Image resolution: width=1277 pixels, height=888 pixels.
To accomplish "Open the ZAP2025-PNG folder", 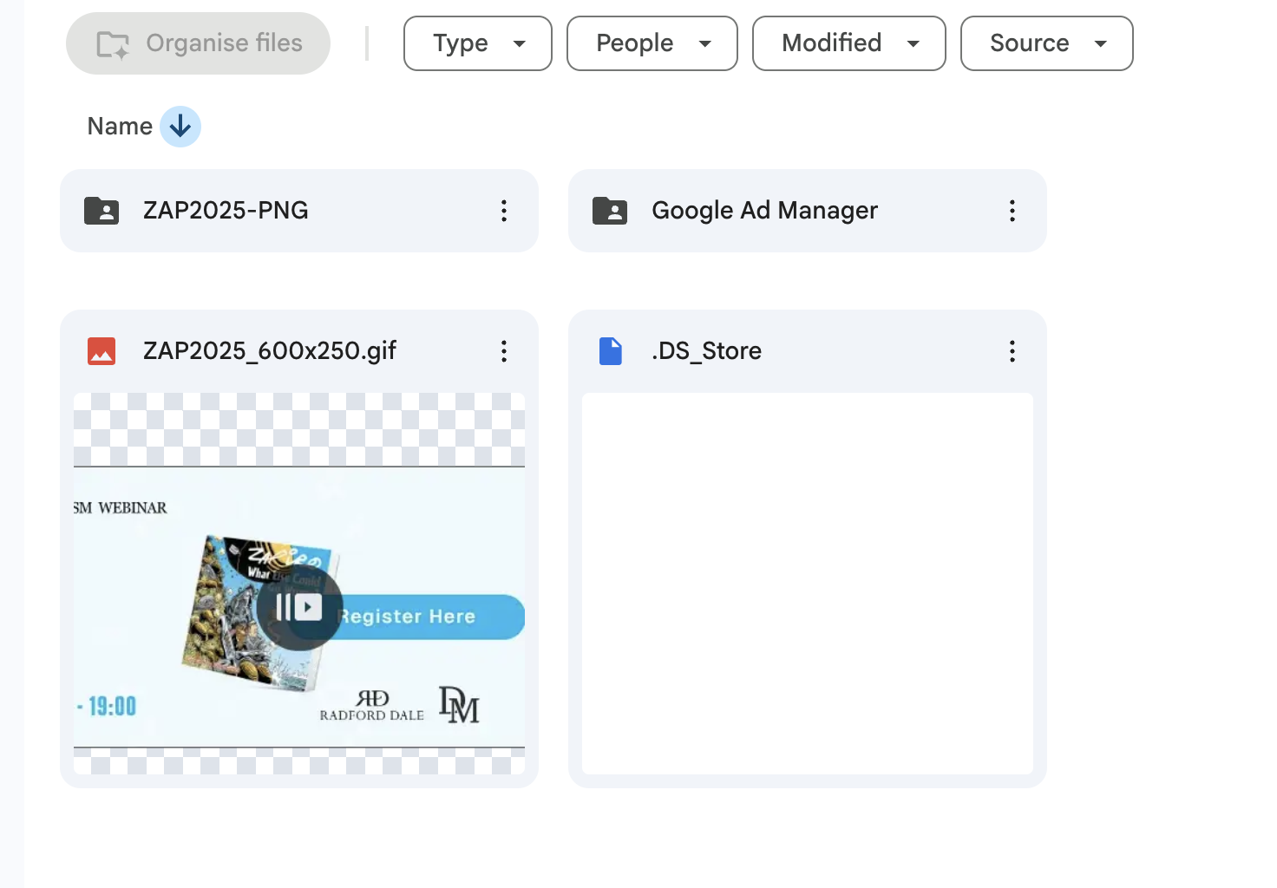I will (x=226, y=211).
